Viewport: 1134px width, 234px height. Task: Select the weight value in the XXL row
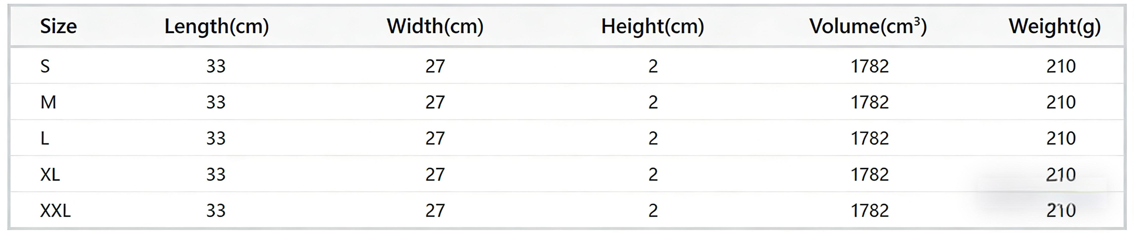pyautogui.click(x=1061, y=211)
